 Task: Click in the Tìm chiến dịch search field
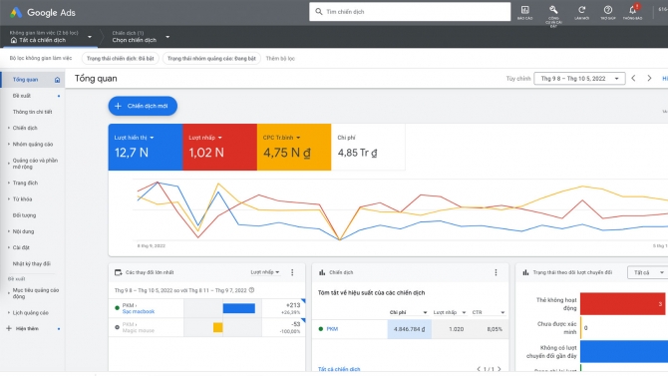point(410,12)
